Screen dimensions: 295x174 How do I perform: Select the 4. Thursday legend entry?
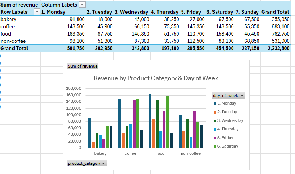point(229,129)
